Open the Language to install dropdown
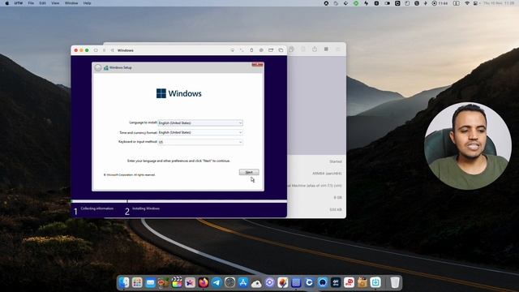519x292 pixels. (x=200, y=122)
